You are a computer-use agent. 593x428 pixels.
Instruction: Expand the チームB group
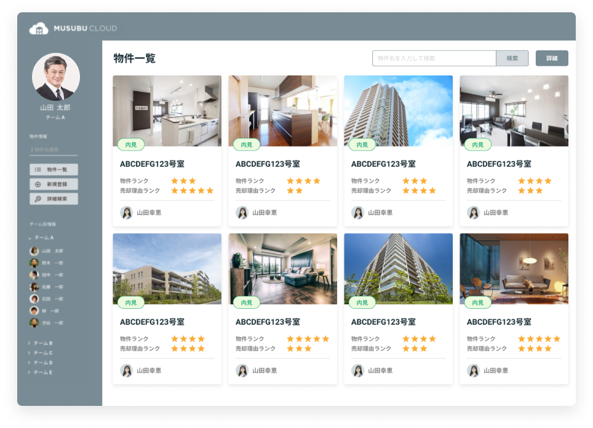[x=30, y=343]
